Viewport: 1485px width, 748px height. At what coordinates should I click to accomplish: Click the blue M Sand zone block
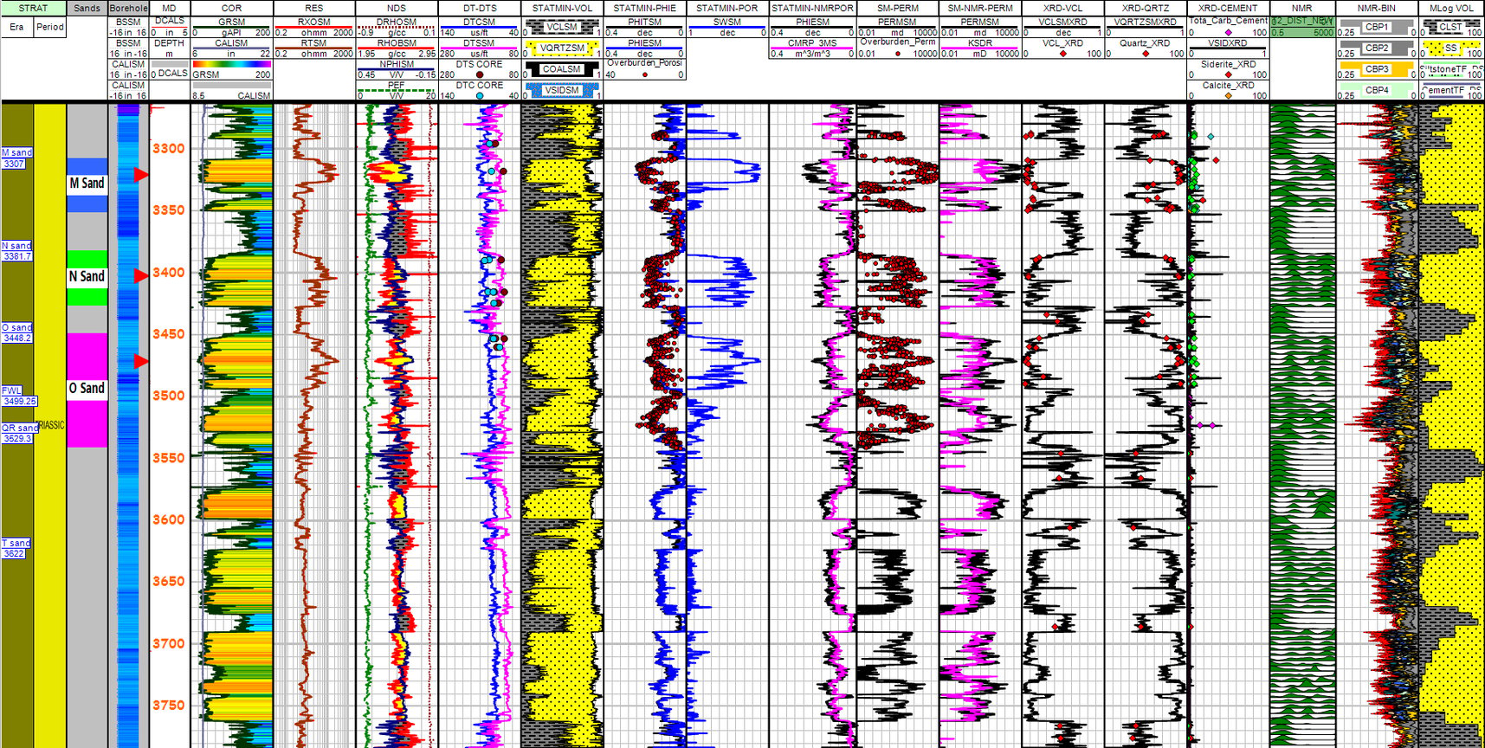87,184
